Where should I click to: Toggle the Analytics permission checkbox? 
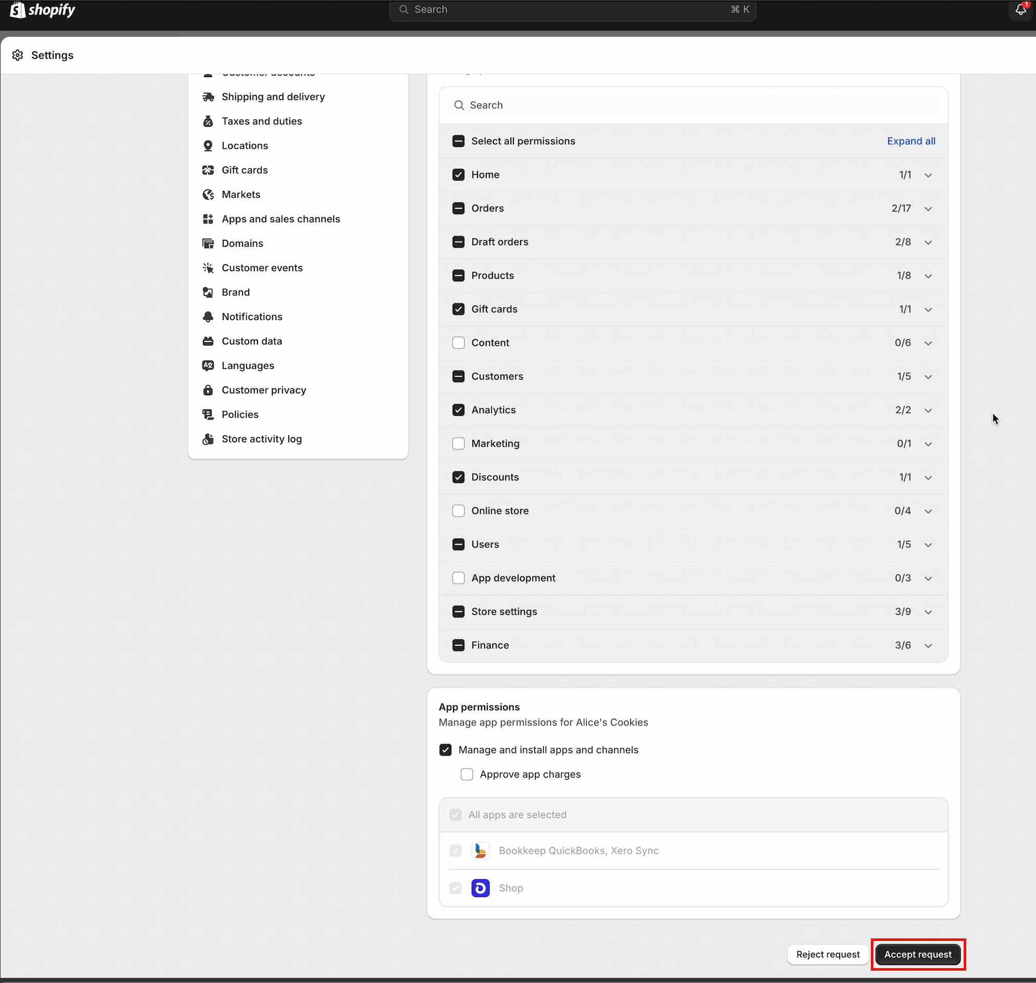[459, 409]
